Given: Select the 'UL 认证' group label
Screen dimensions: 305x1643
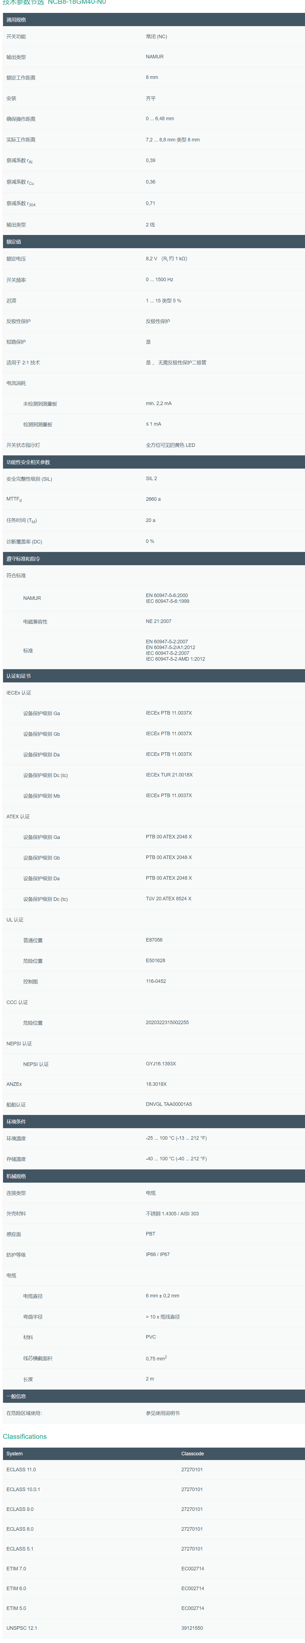Looking at the screenshot, I should (15, 920).
